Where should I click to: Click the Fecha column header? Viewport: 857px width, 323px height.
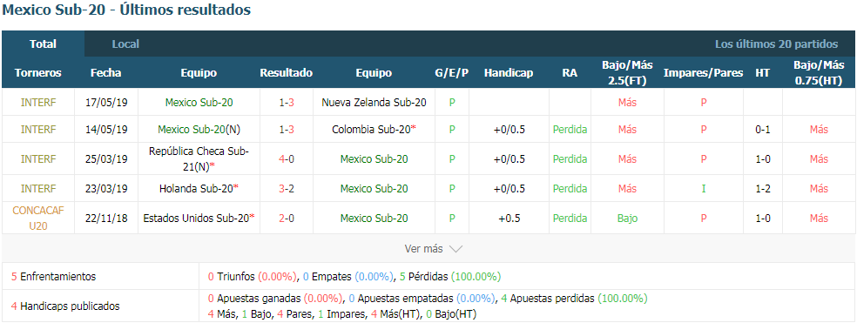[106, 72]
